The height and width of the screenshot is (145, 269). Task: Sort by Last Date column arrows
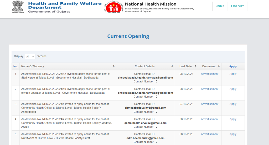click(195, 66)
